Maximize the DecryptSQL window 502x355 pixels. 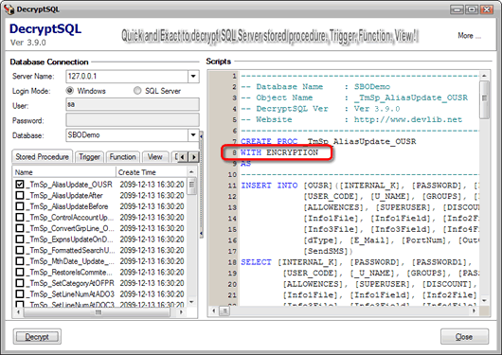tap(472, 9)
